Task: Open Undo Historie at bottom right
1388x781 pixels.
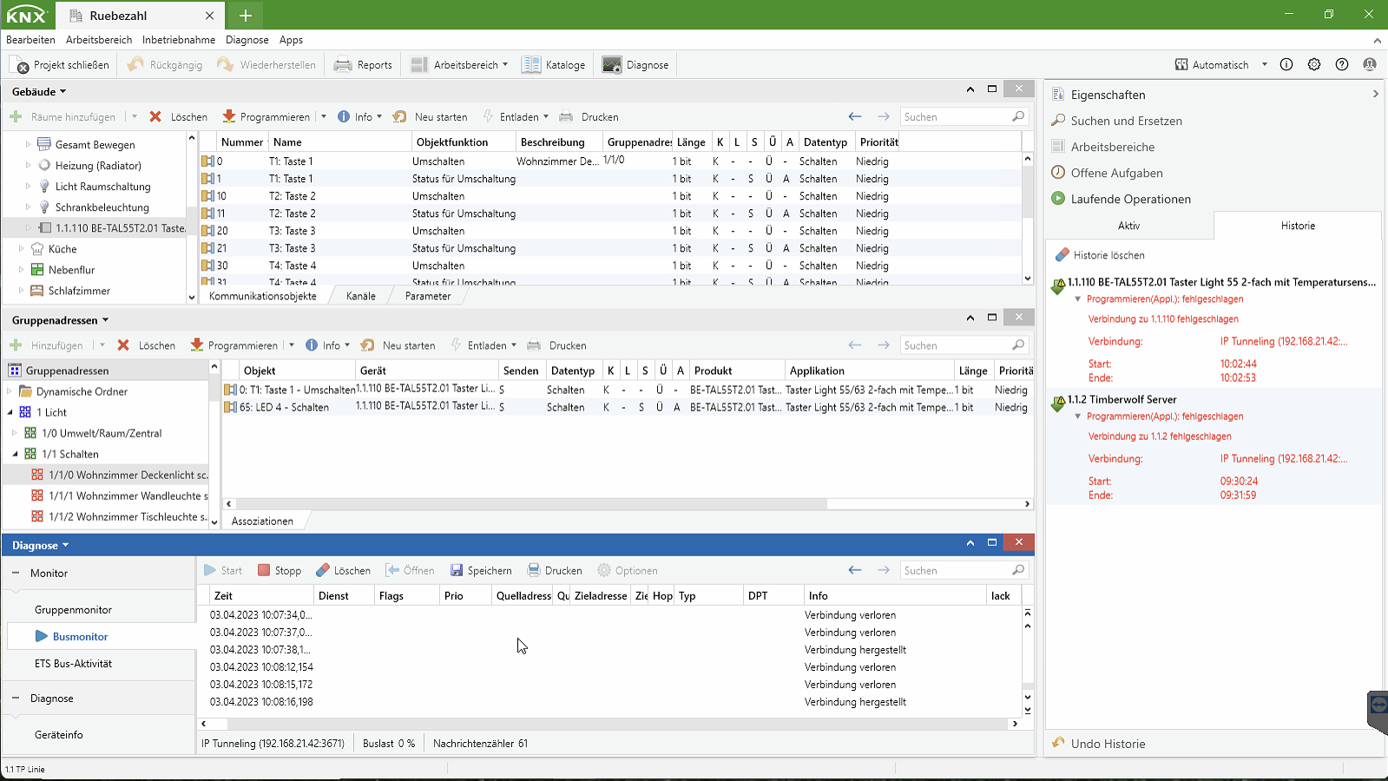Action: pyautogui.click(x=1108, y=744)
